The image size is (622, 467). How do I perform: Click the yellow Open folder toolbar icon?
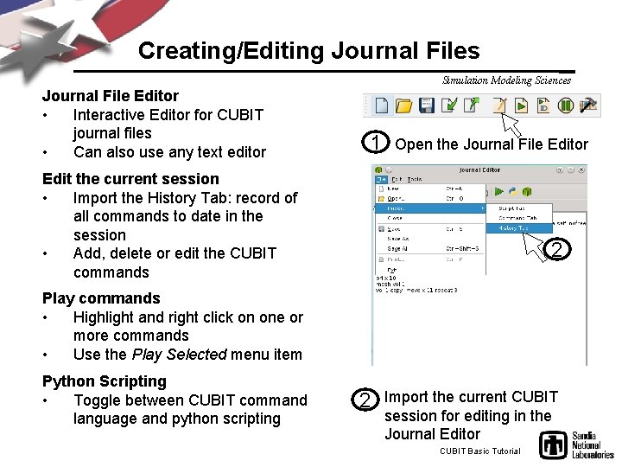click(x=403, y=106)
